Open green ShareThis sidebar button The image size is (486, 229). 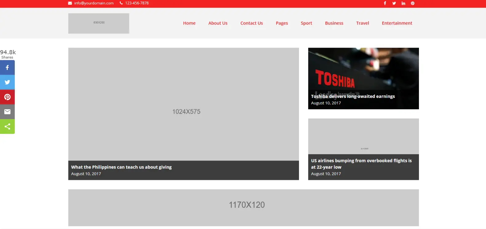pos(7,126)
